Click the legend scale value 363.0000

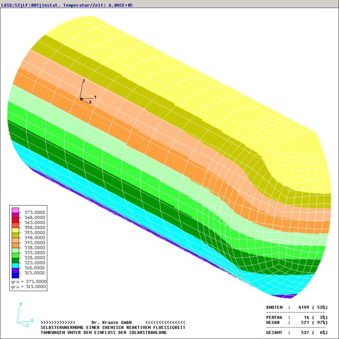pyautogui.click(x=35, y=222)
